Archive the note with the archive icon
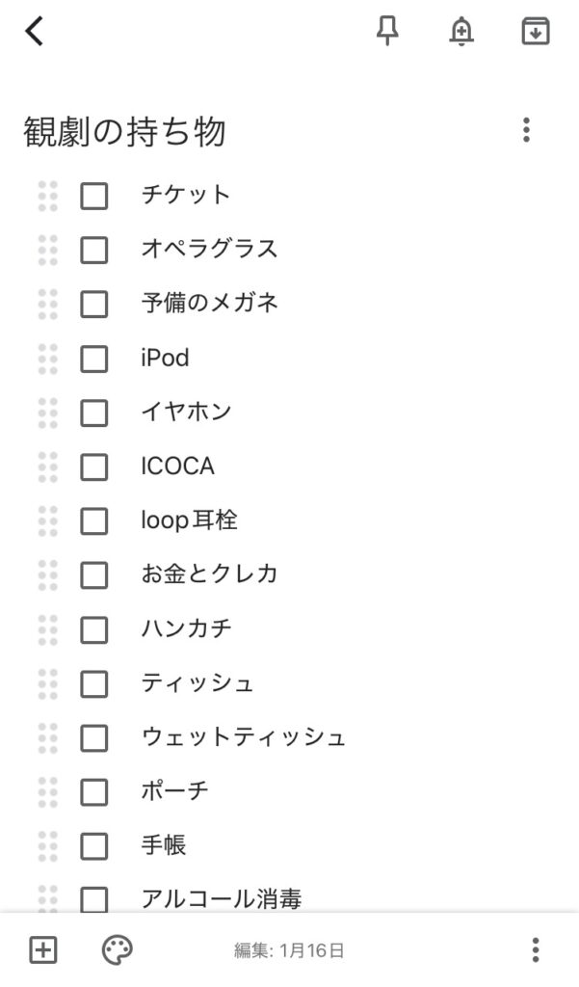This screenshot has height=987, width=579. 535,32
